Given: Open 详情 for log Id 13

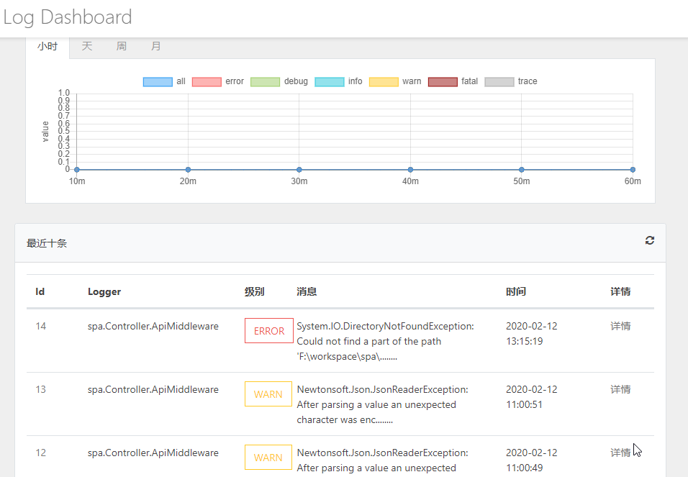Looking at the screenshot, I should click(620, 389).
